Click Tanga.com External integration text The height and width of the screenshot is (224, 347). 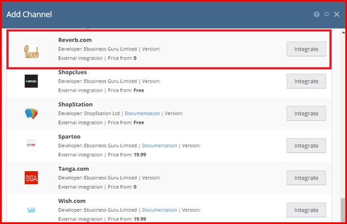pos(80,187)
